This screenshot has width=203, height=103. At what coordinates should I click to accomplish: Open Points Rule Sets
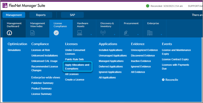[75, 59]
